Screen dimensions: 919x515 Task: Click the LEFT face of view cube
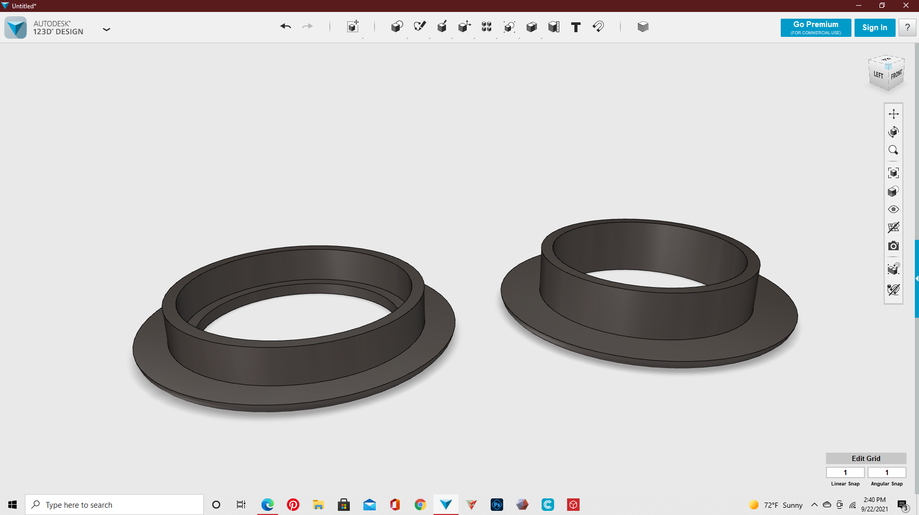pos(878,76)
